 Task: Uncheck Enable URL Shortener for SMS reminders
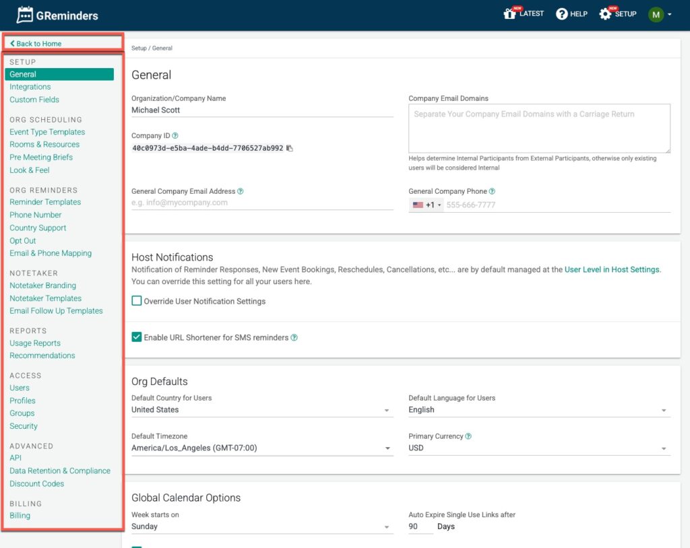pos(137,337)
